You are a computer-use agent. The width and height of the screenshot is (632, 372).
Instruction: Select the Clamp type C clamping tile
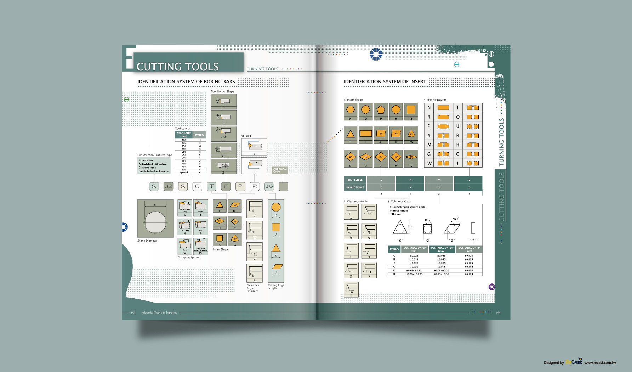click(184, 208)
